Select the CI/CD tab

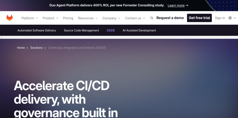click(x=111, y=30)
